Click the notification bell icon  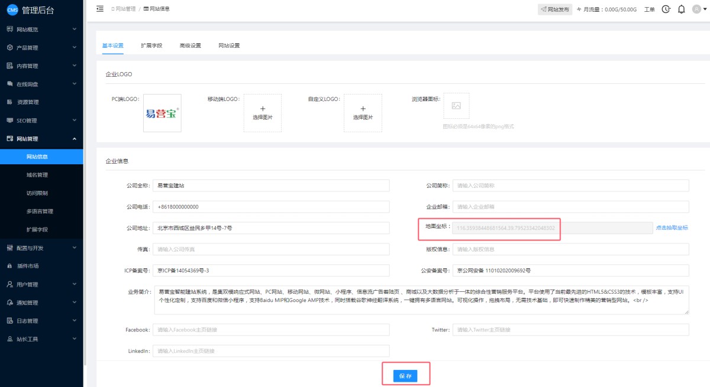(682, 9)
